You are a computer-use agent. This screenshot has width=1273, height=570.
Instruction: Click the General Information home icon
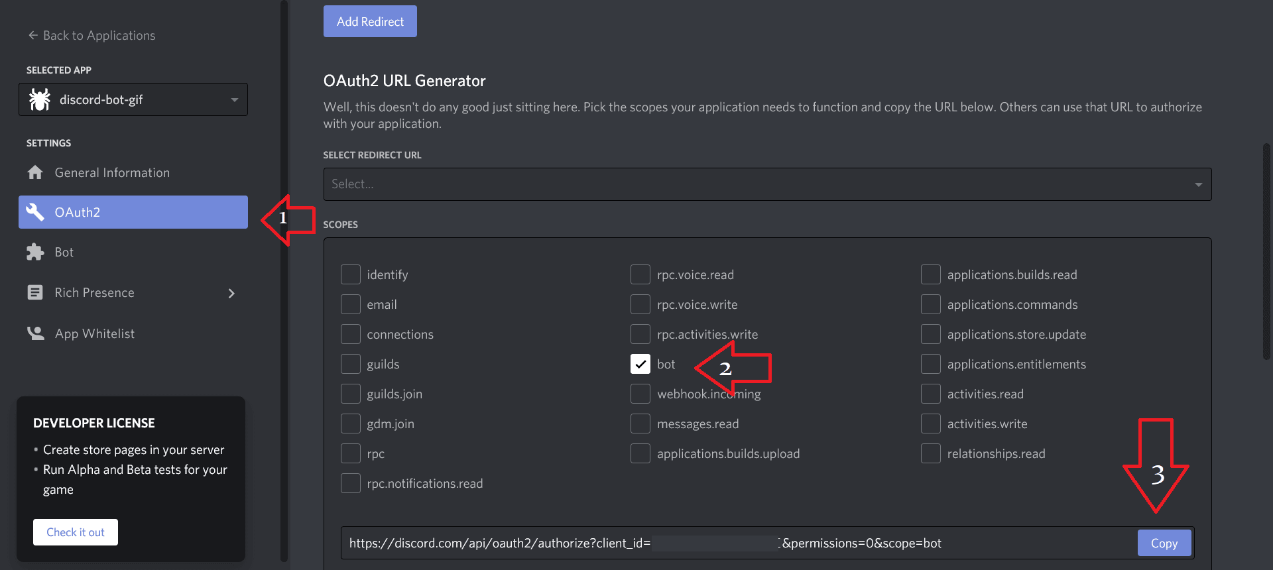point(35,172)
